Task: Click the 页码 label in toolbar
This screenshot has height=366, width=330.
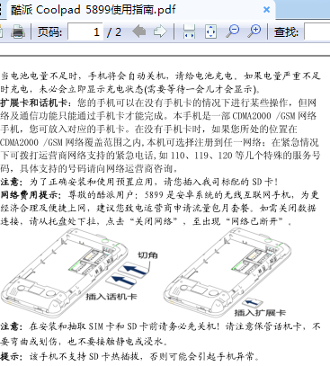Action: click(x=49, y=31)
